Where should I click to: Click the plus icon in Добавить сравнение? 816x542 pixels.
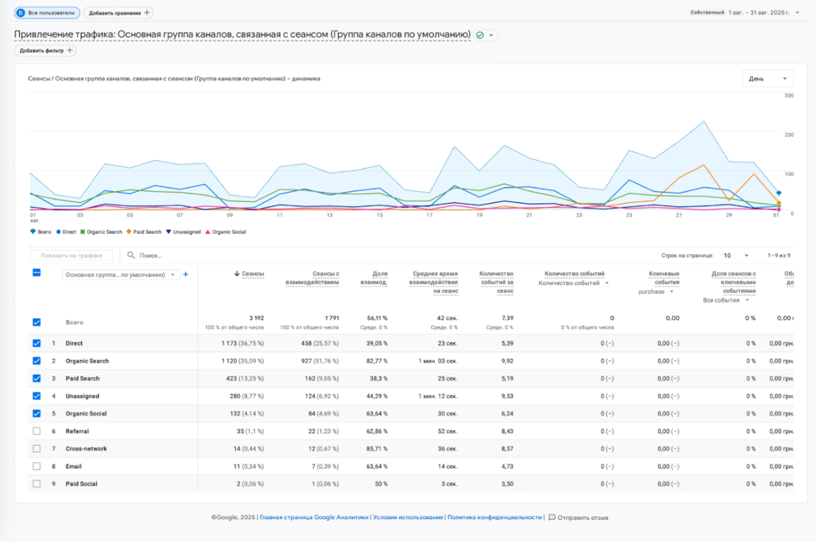[147, 13]
